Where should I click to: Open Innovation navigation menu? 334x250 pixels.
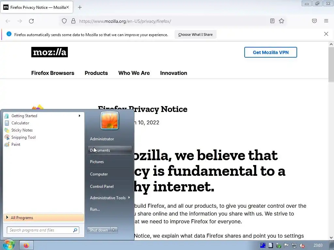(174, 73)
